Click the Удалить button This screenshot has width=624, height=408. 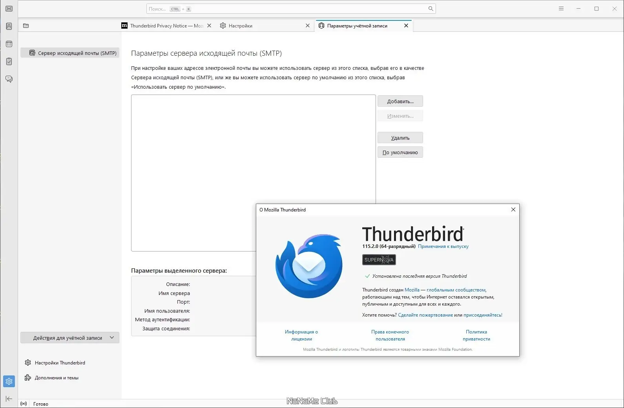(x=400, y=138)
